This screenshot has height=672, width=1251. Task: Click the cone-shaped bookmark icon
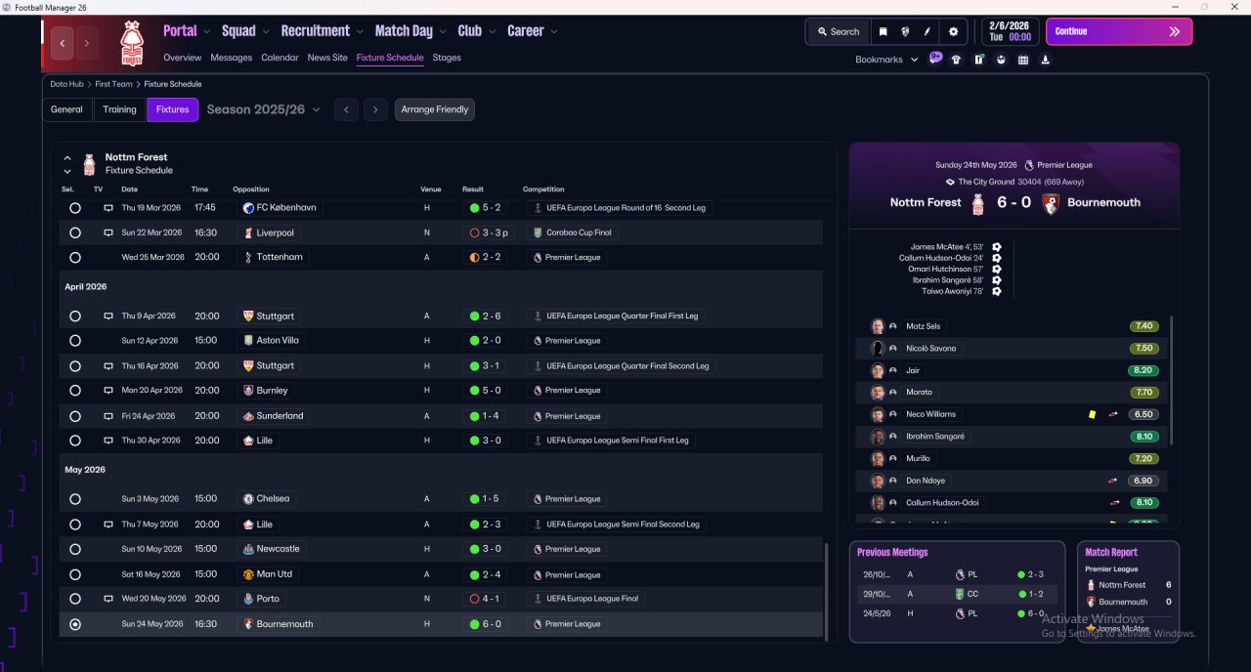(1046, 60)
